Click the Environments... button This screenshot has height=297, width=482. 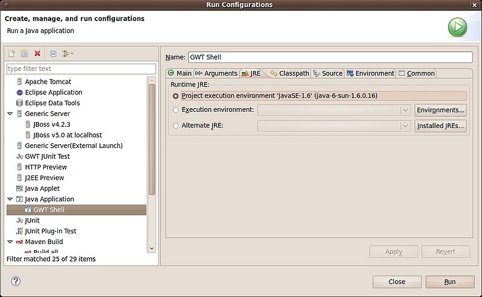click(x=440, y=110)
